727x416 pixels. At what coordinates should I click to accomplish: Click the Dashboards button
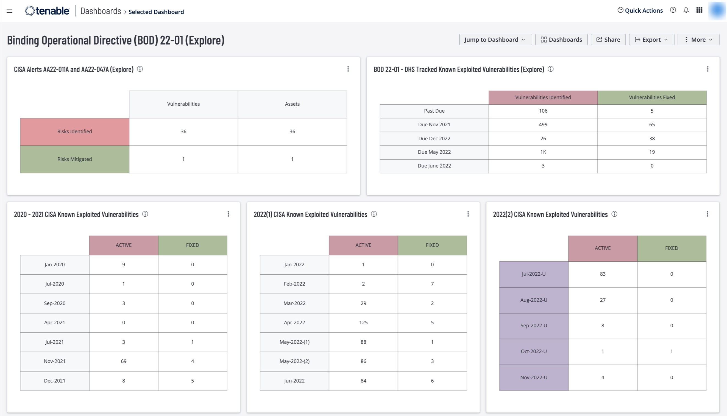(x=561, y=40)
